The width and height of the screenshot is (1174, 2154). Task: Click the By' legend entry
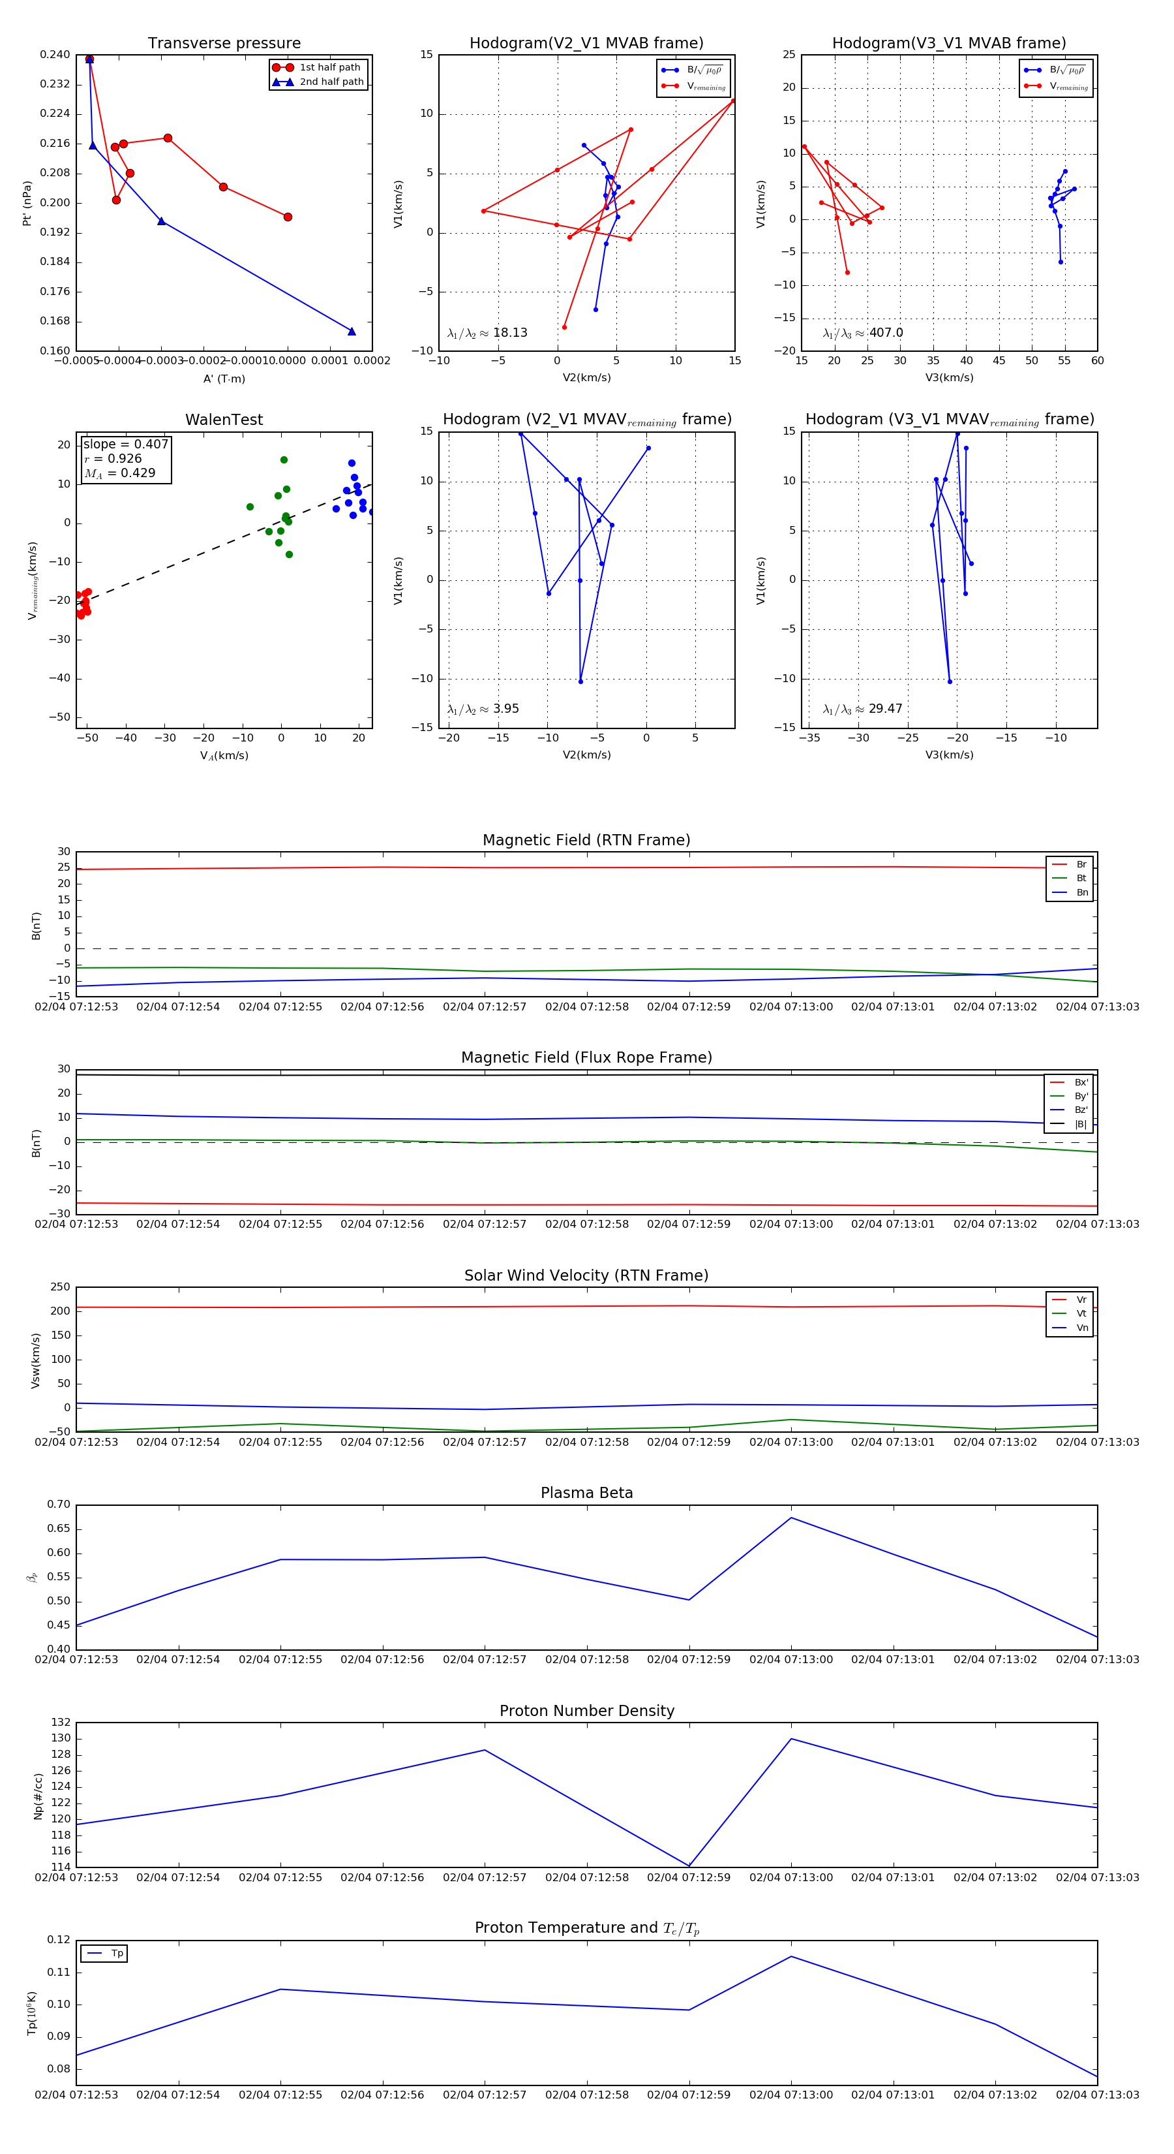coord(1069,1096)
